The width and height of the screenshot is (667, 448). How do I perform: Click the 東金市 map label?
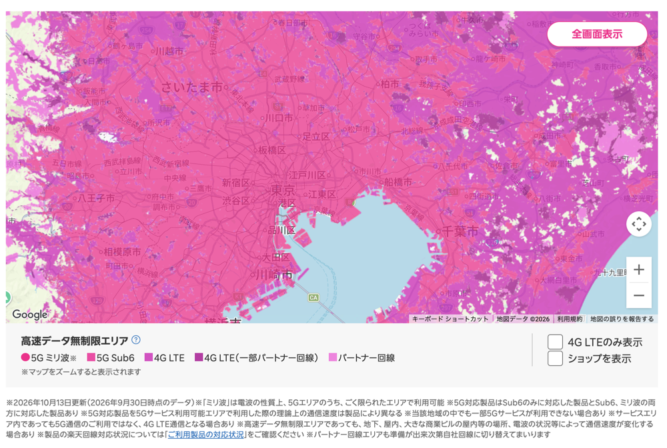572,259
